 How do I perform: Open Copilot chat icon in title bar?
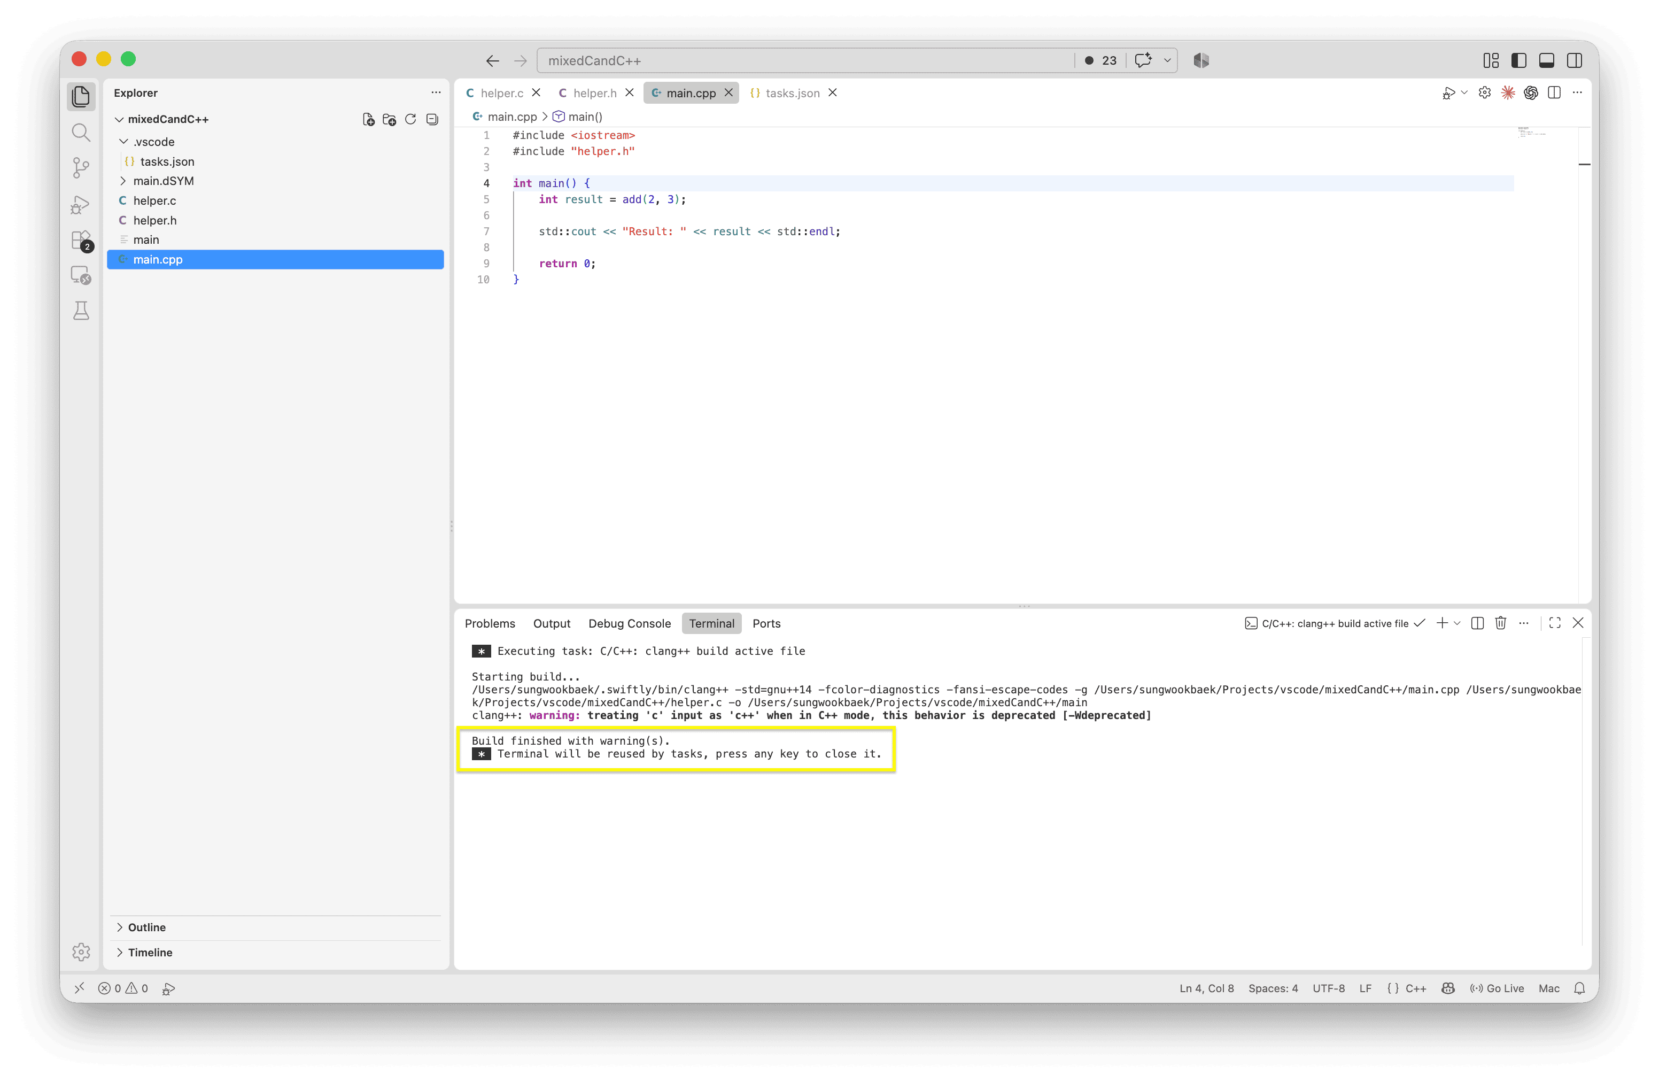point(1143,60)
